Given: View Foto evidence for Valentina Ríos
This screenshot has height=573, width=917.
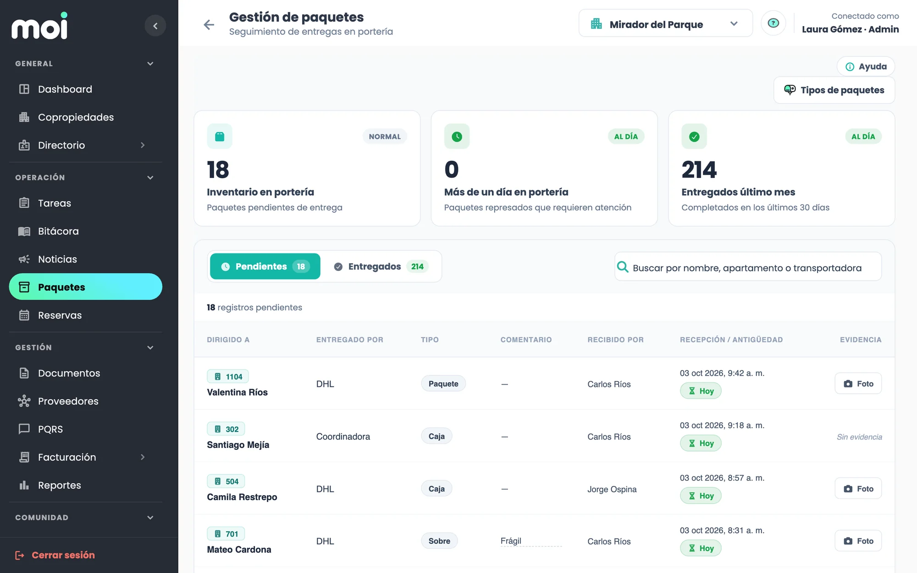Looking at the screenshot, I should [858, 384].
